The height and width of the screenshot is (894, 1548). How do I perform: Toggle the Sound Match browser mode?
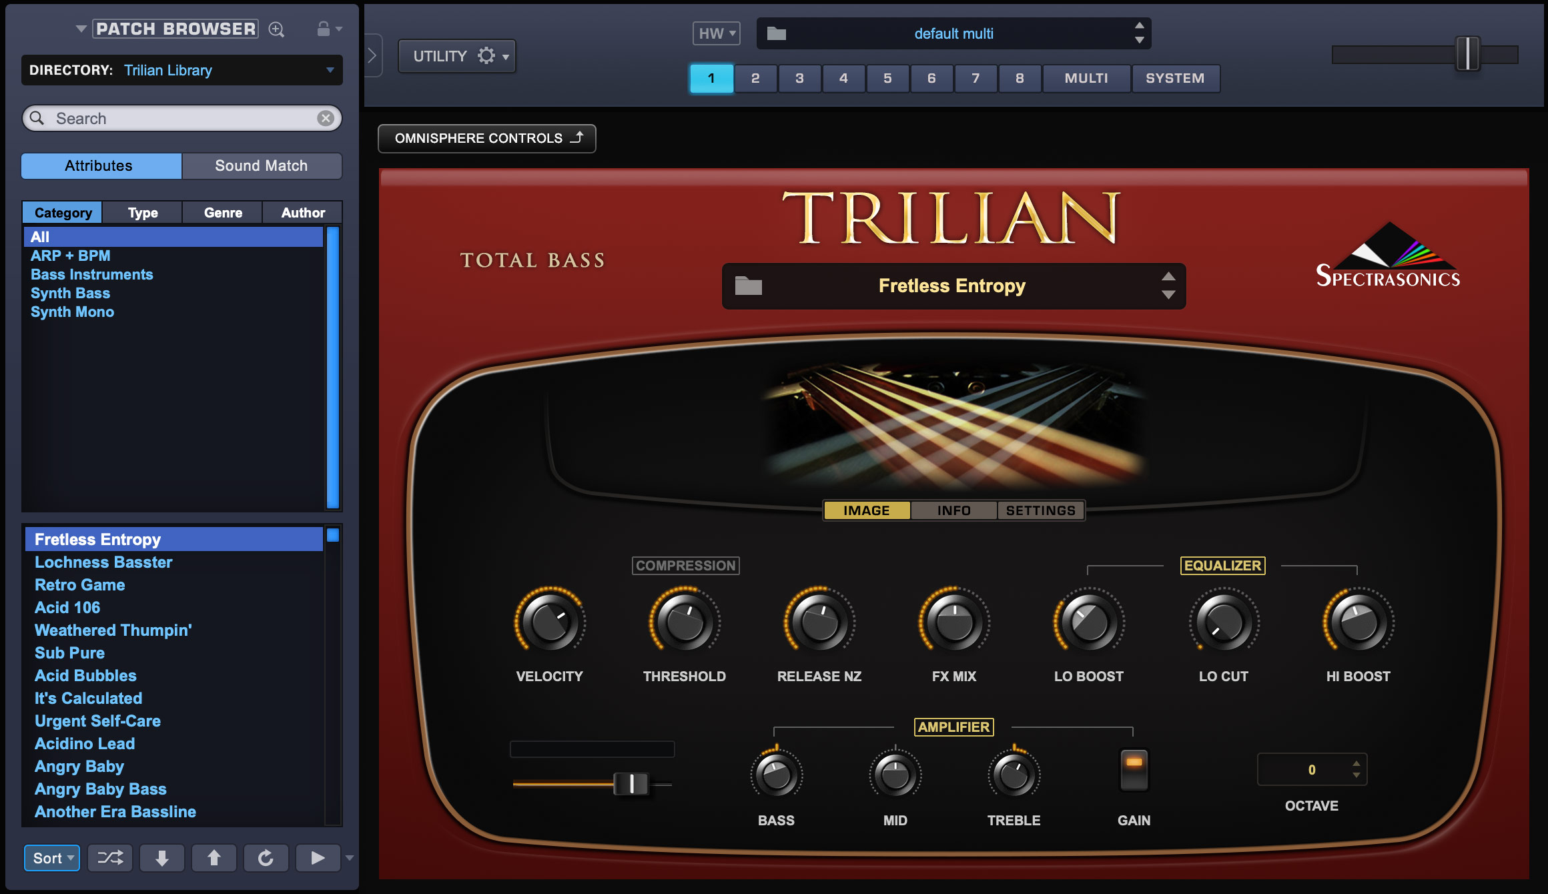point(260,165)
